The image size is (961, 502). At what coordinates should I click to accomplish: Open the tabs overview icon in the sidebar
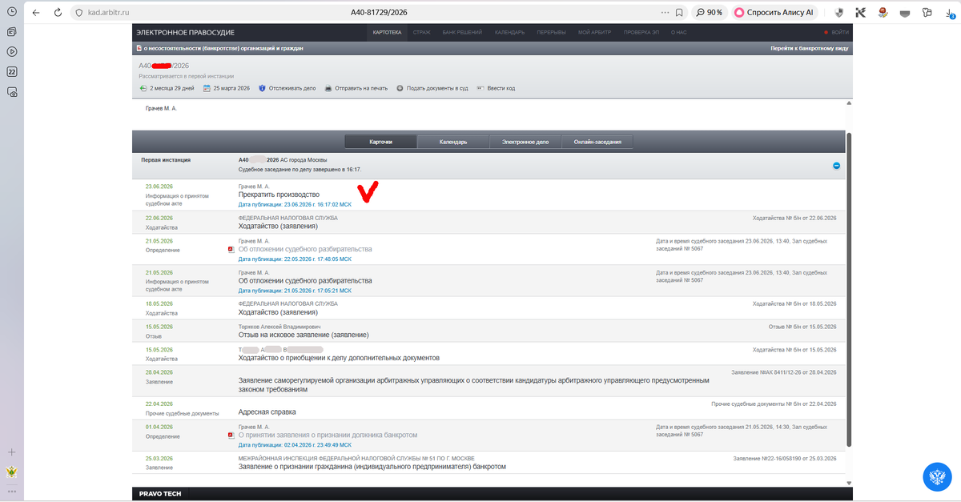(12, 32)
